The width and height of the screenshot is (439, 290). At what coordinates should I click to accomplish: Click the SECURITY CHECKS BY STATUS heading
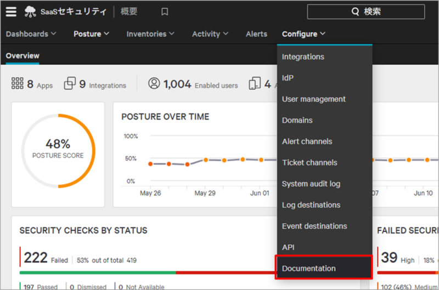tap(83, 230)
